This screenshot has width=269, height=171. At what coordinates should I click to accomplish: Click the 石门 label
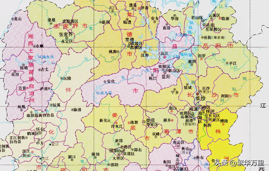pyautogui.click(x=113, y=8)
